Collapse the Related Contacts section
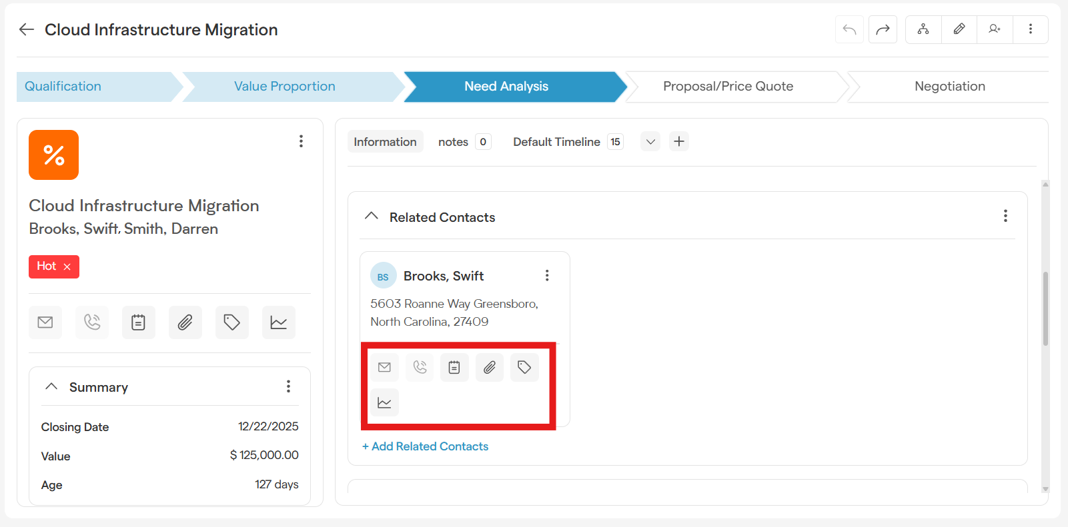The width and height of the screenshot is (1068, 527). click(x=372, y=217)
